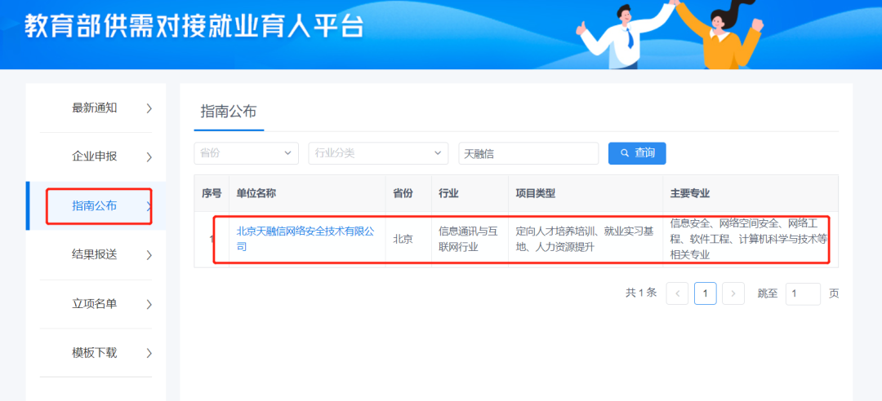This screenshot has width=882, height=401.
Task: Click the search field containing 天融信
Action: [528, 153]
